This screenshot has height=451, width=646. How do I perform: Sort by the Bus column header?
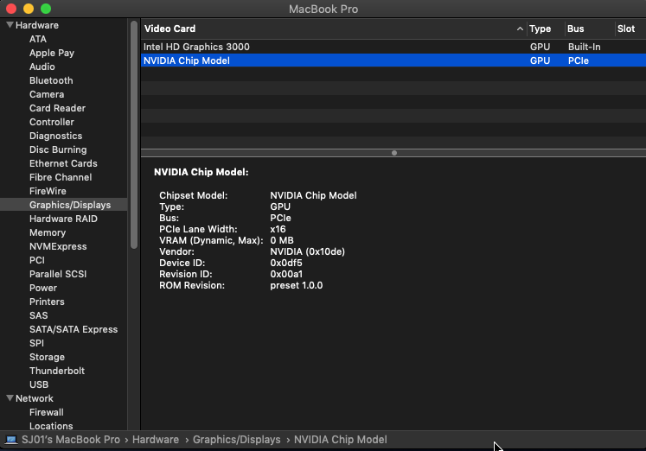[576, 29]
